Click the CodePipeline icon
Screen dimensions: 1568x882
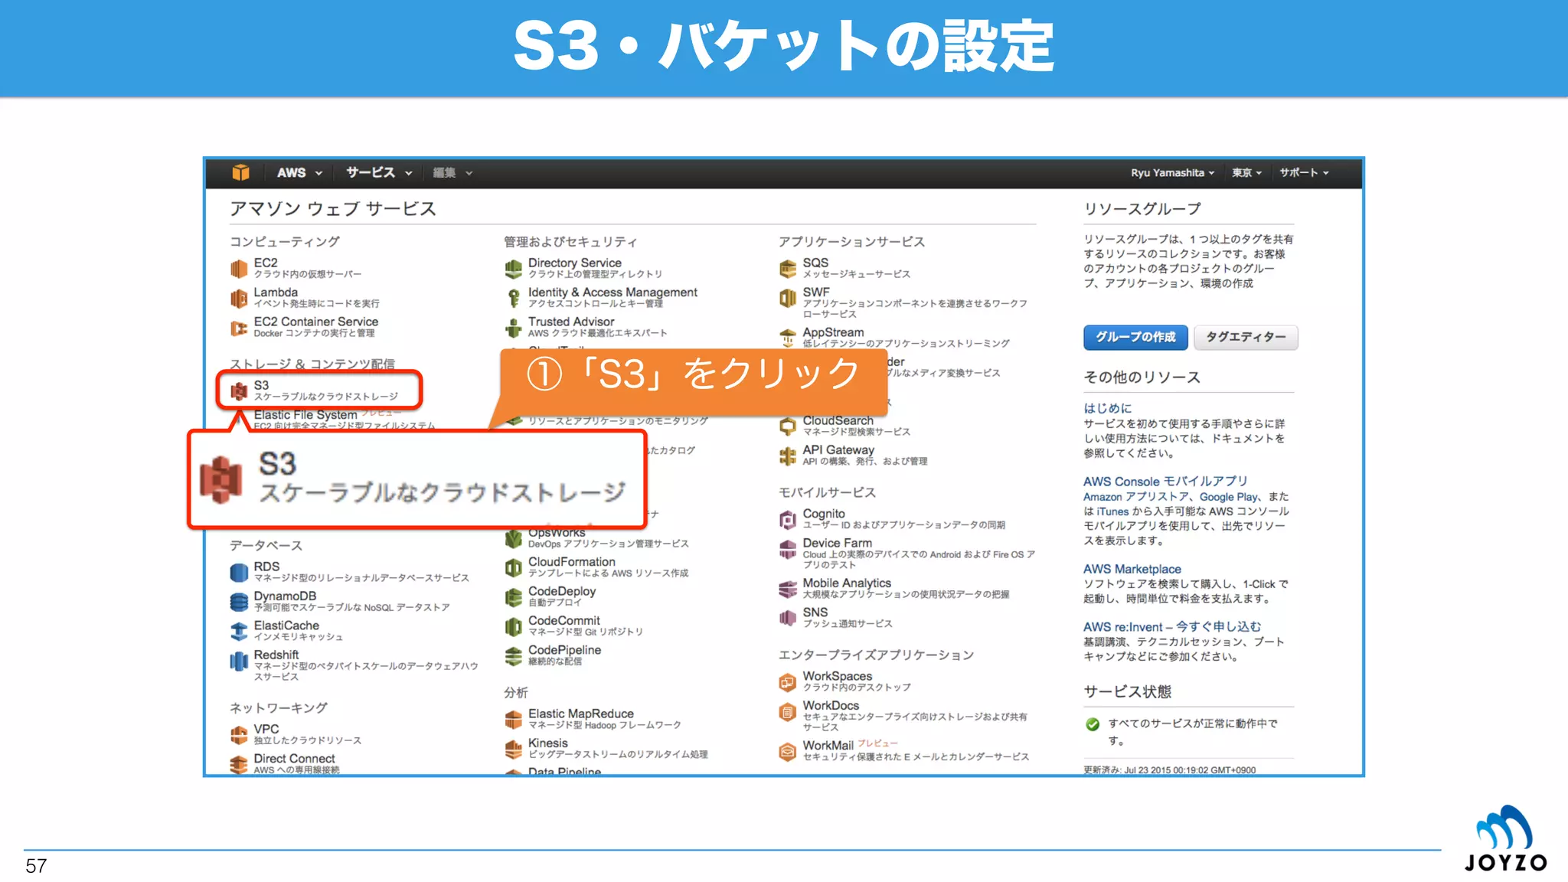(513, 656)
